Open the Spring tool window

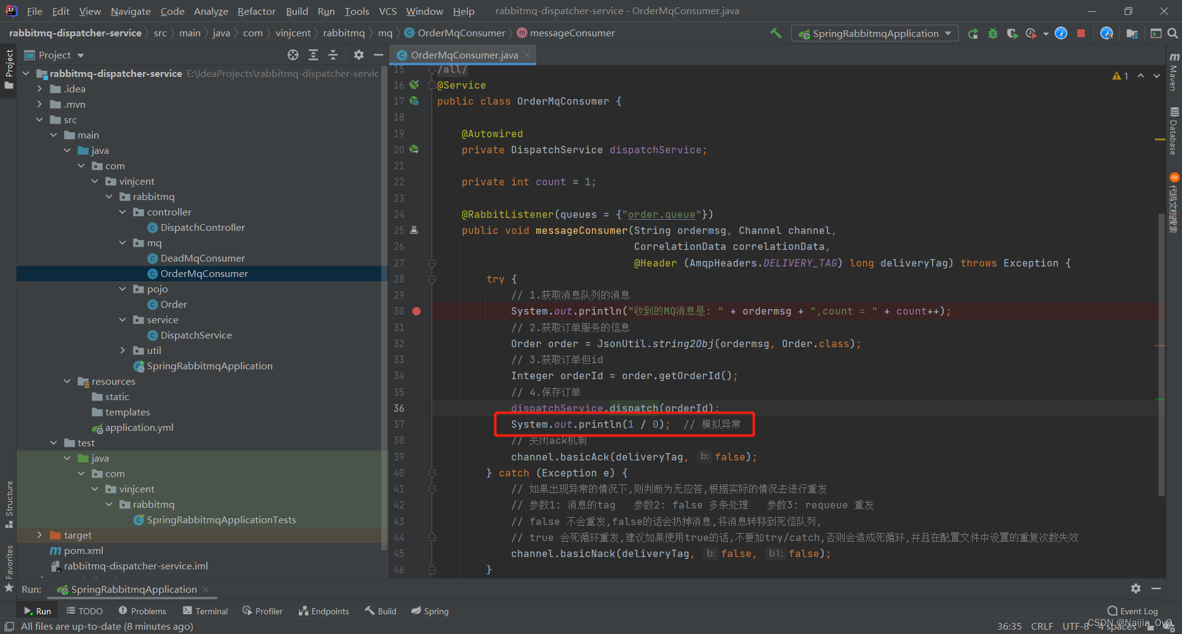[430, 611]
